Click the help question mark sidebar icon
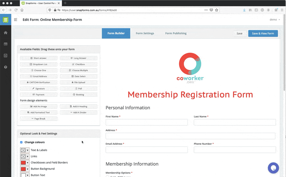Screen dimensions: 286x177 [x=6, y=67]
